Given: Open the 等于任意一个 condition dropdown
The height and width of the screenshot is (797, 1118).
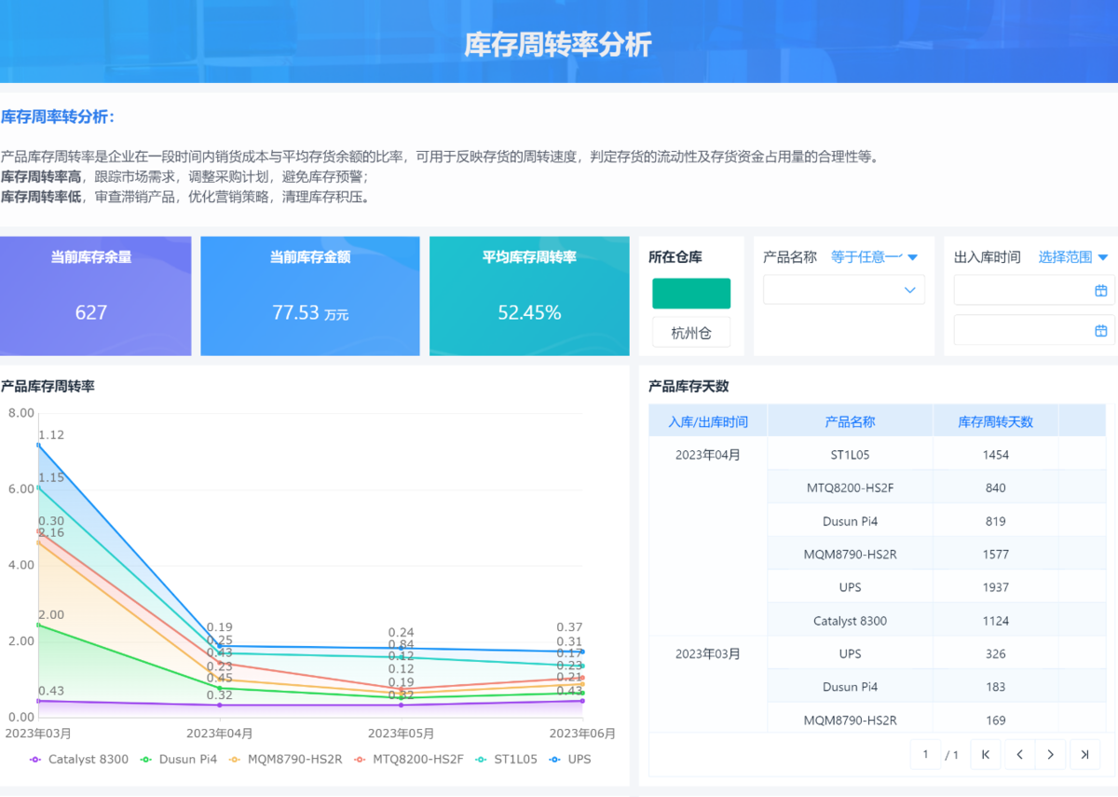Looking at the screenshot, I should pos(874,257).
